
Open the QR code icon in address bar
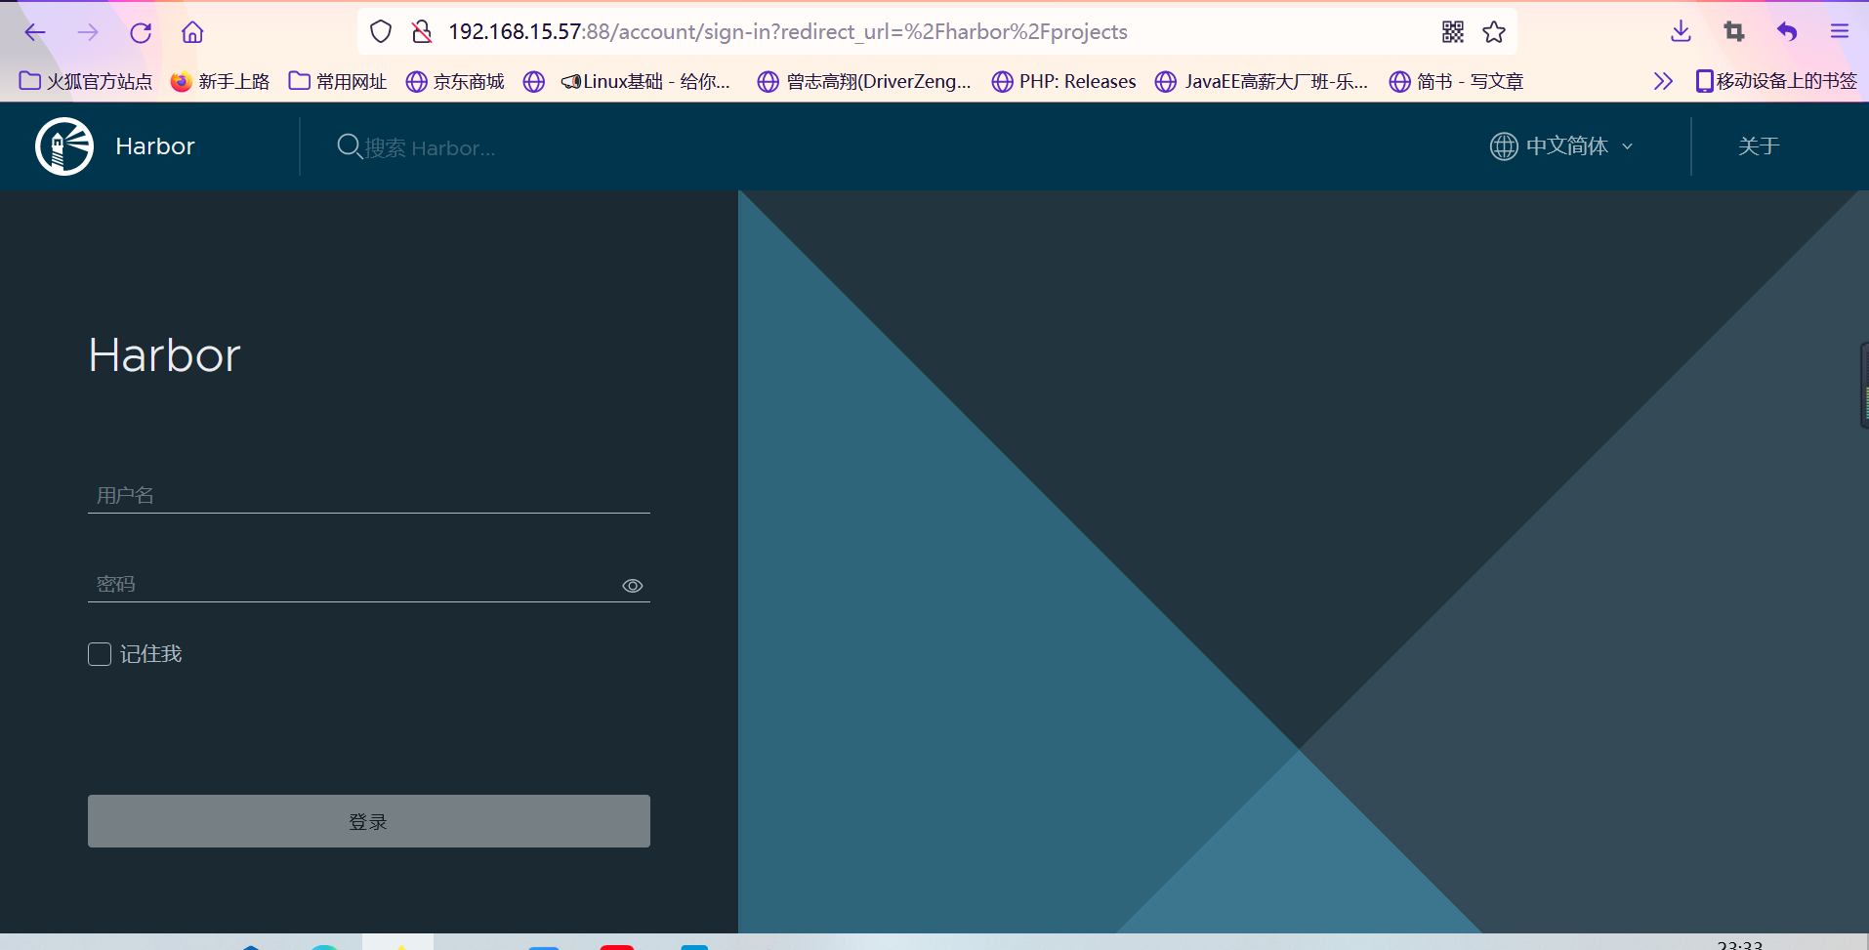click(x=1453, y=32)
